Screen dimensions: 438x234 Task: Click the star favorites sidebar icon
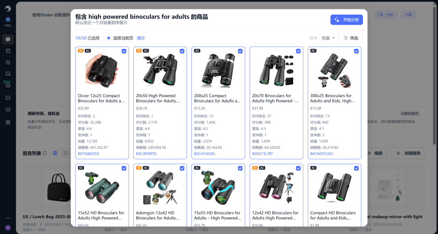(x=8, y=85)
